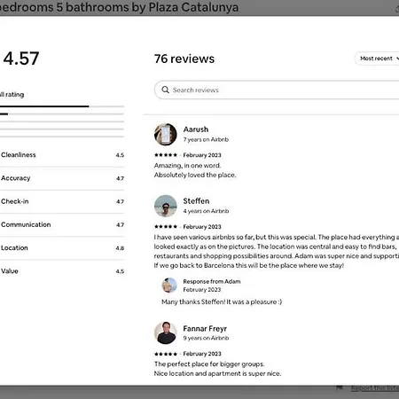Click the Fannar Freyr reviewer name
The image size is (399, 399).
pos(205,329)
